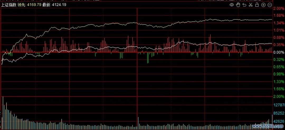Click the 1.01% axis label
This screenshot has width=285, height=130.
(x=278, y=30)
